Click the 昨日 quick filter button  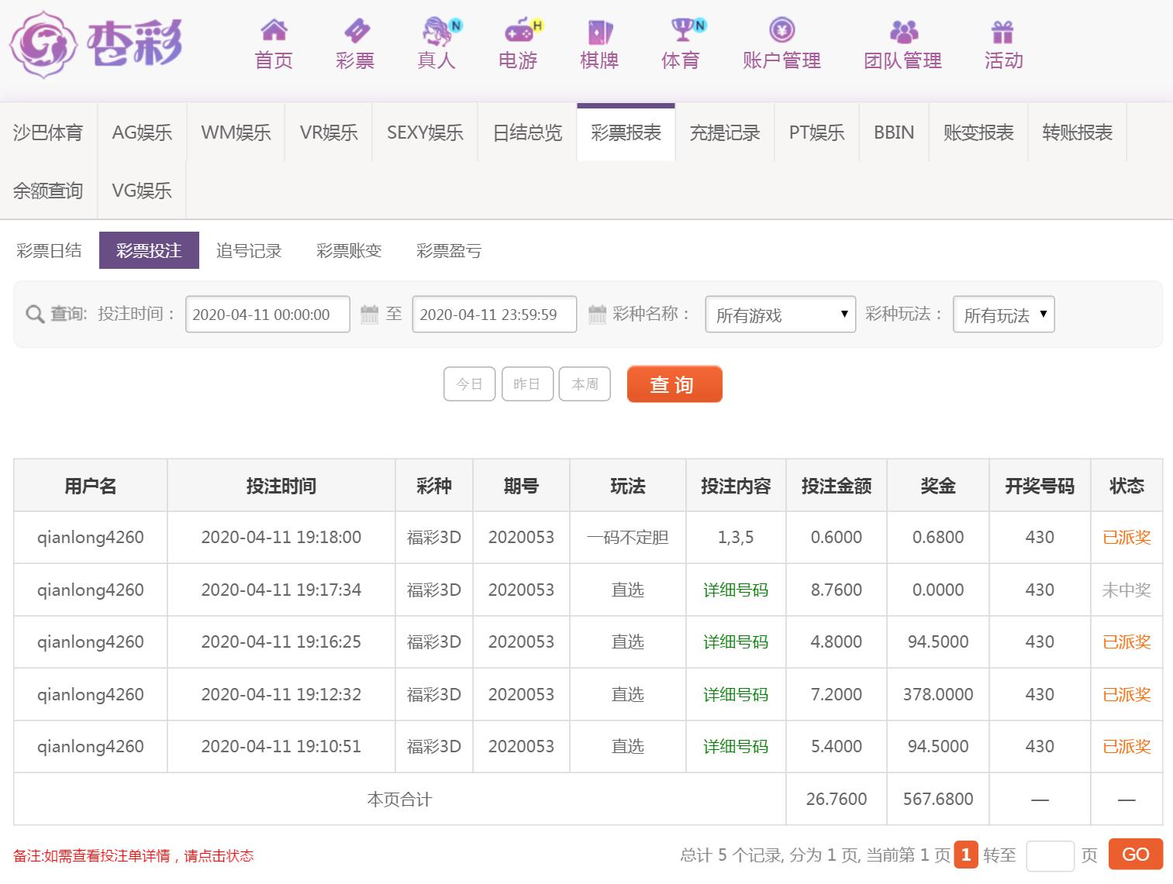coord(527,384)
